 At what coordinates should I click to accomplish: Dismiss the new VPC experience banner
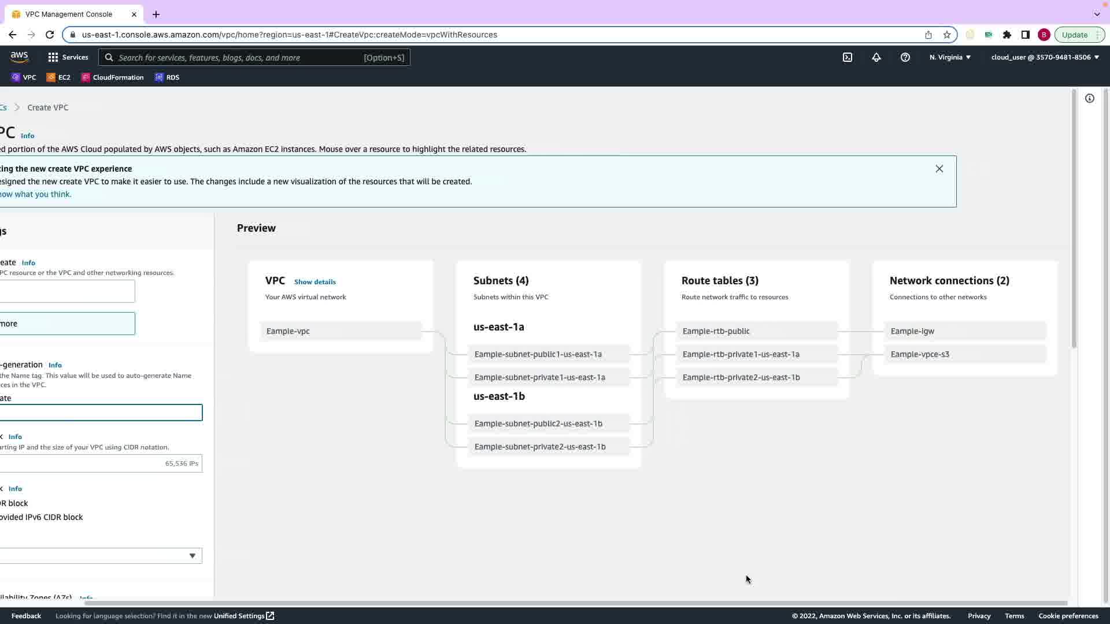939,169
